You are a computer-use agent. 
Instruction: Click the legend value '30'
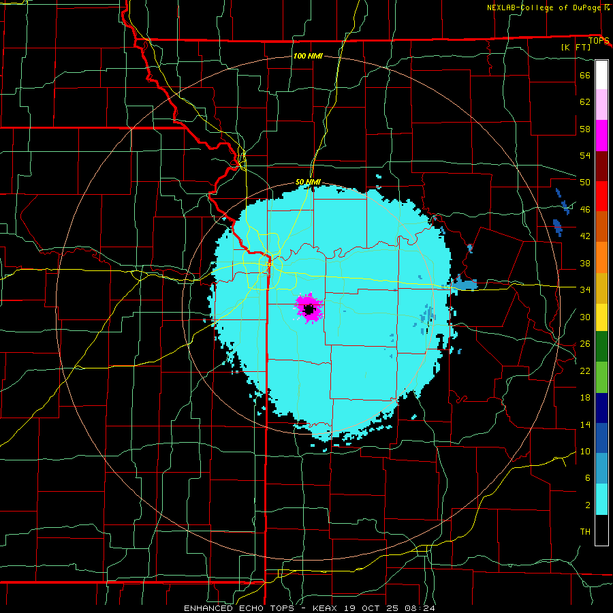pyautogui.click(x=585, y=317)
